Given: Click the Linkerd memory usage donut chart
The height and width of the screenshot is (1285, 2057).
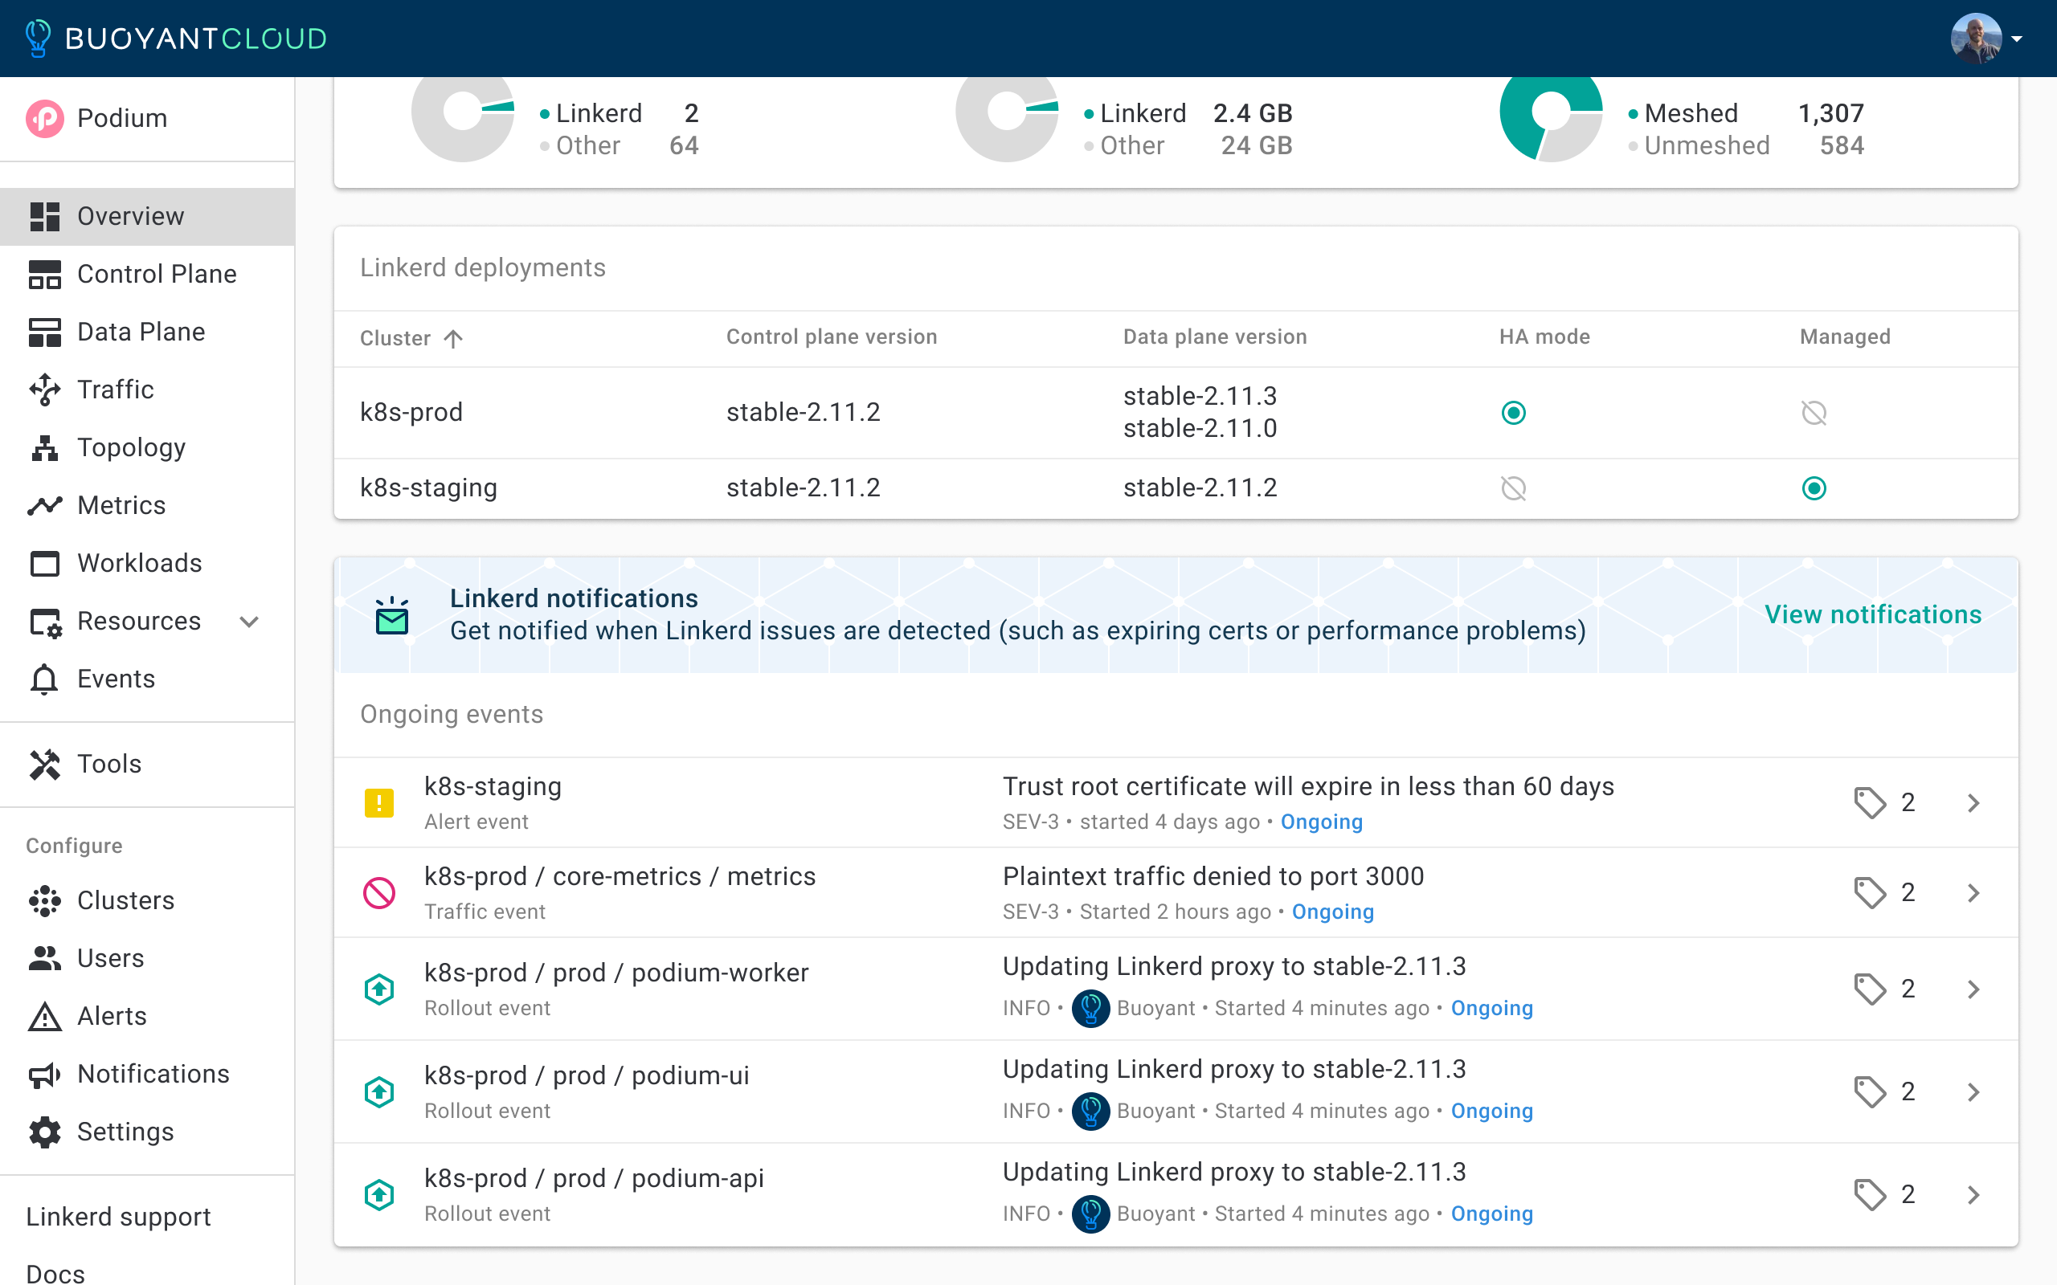Looking at the screenshot, I should click(x=1008, y=112).
